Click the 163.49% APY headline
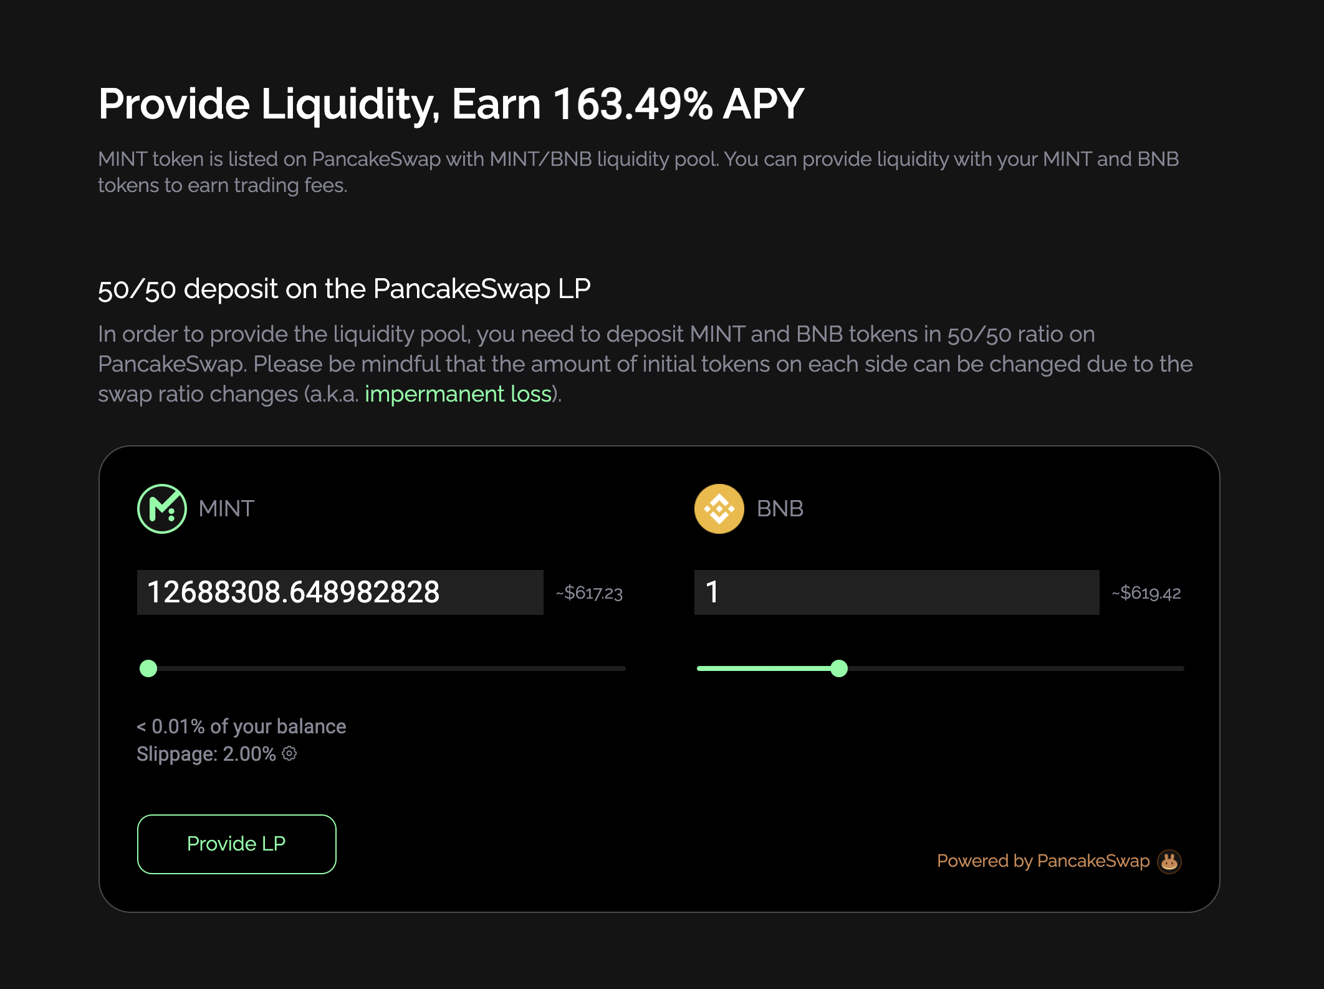 [x=678, y=104]
